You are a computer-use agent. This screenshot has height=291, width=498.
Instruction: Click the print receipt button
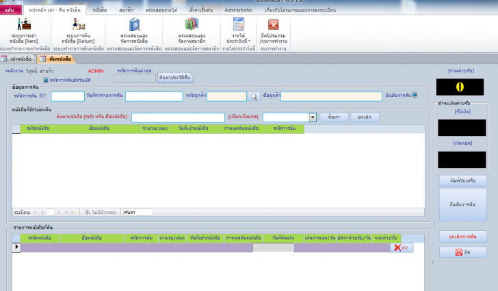pos(462,181)
